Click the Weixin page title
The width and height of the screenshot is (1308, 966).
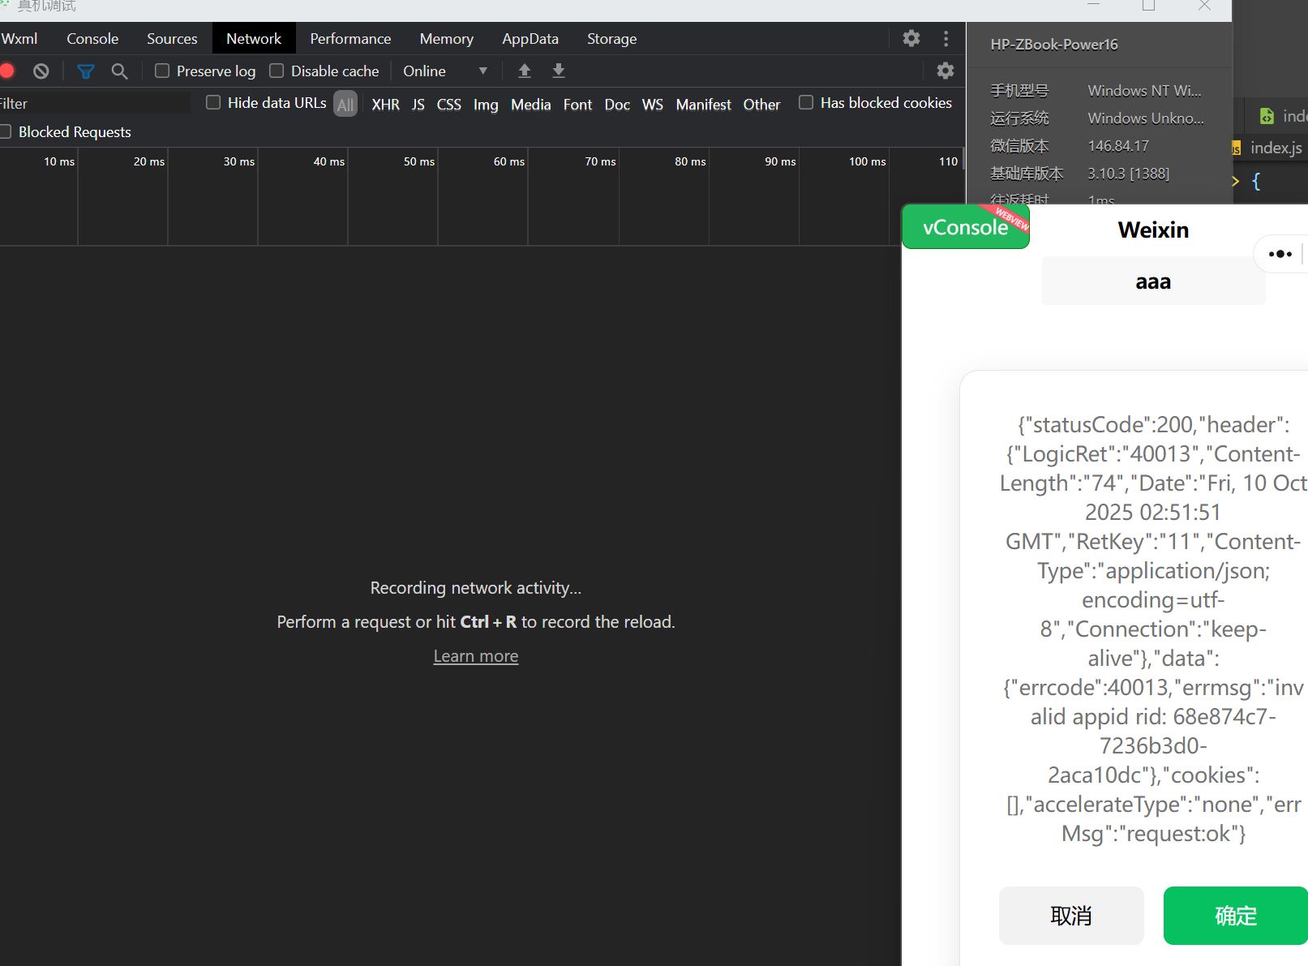[x=1153, y=230]
